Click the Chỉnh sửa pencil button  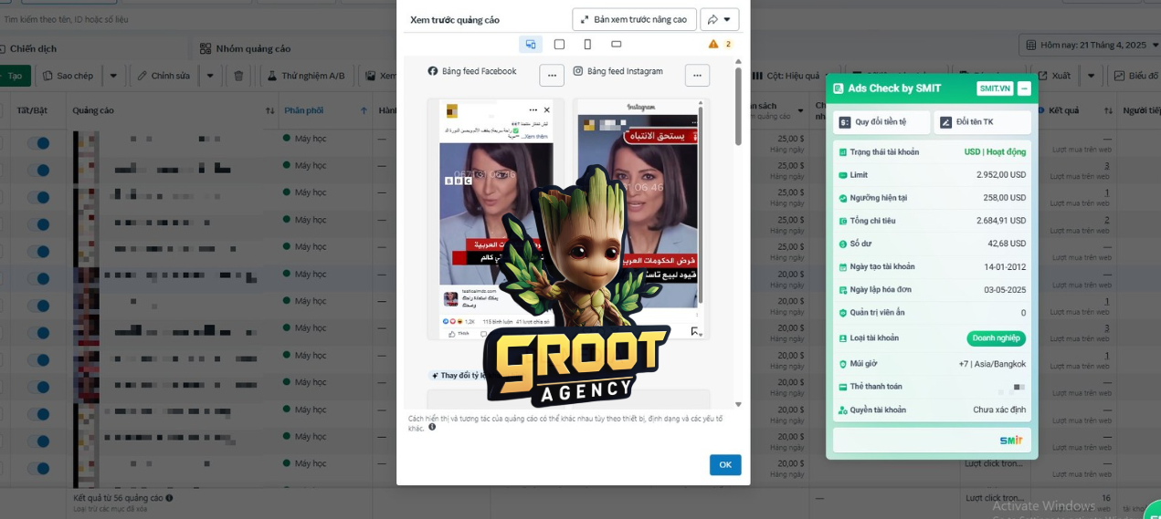coord(164,76)
